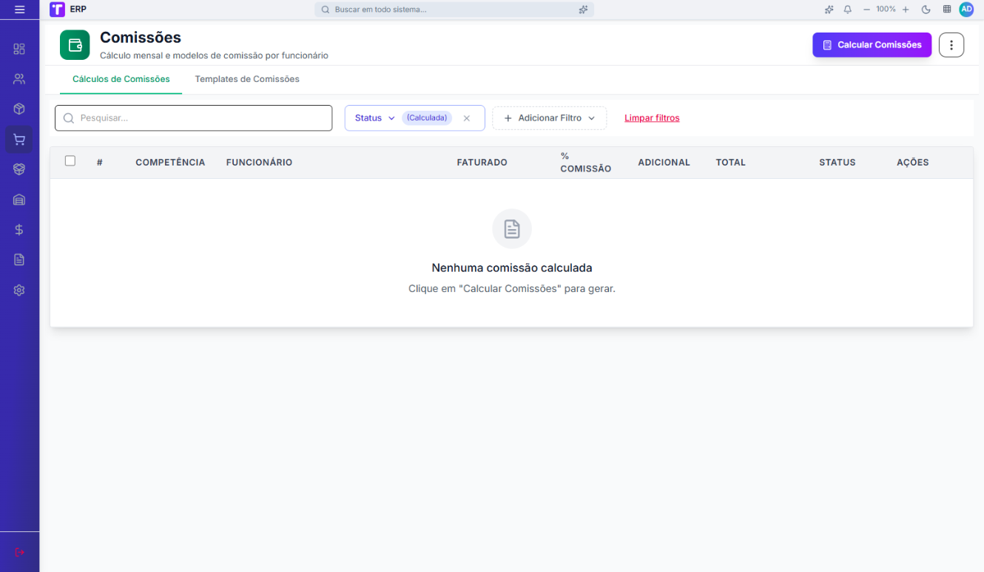Click the empty-state document icon

tap(512, 228)
